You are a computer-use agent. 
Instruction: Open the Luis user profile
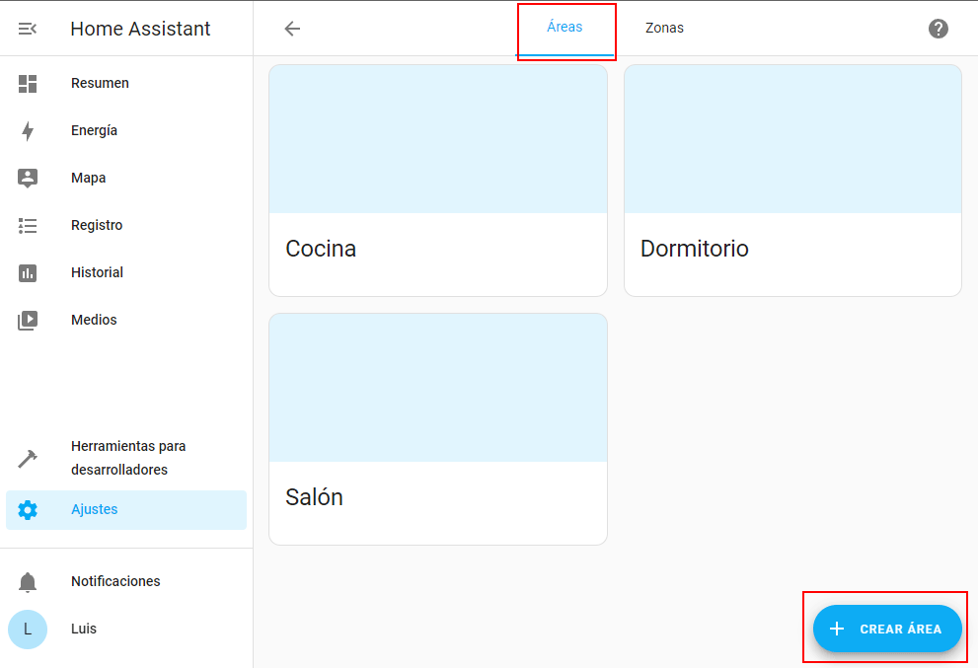pyautogui.click(x=84, y=630)
